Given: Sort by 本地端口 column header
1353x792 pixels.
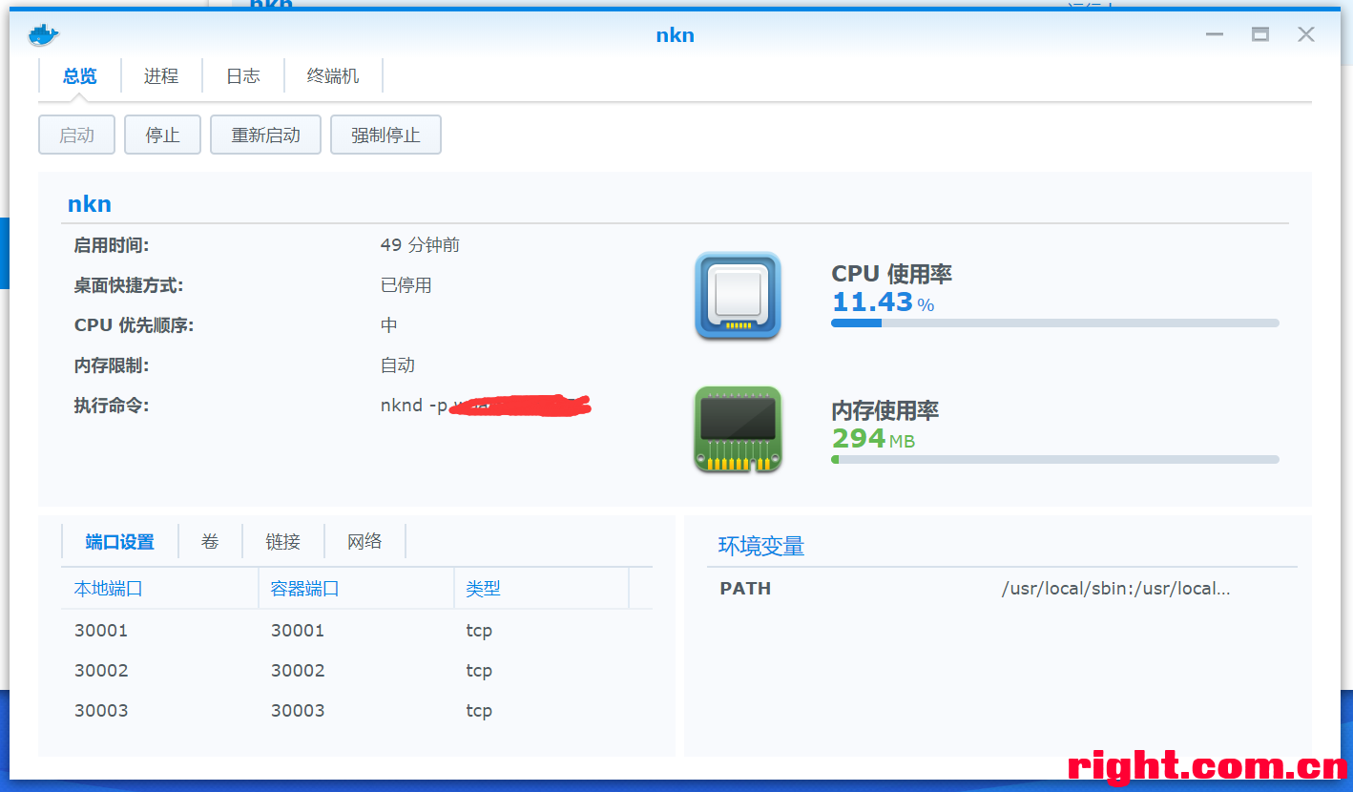Looking at the screenshot, I should tap(159, 589).
